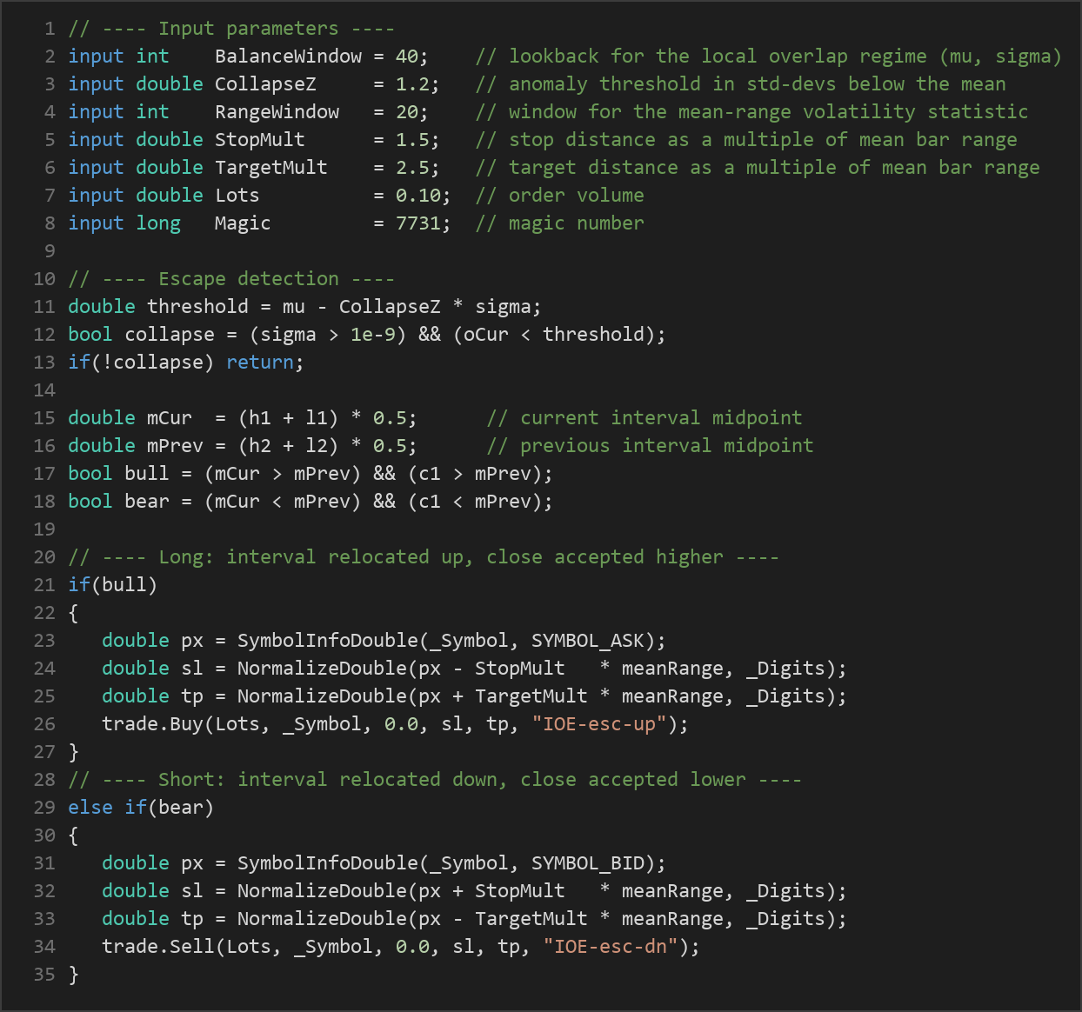Click the bull variable on line 17

pos(146,474)
